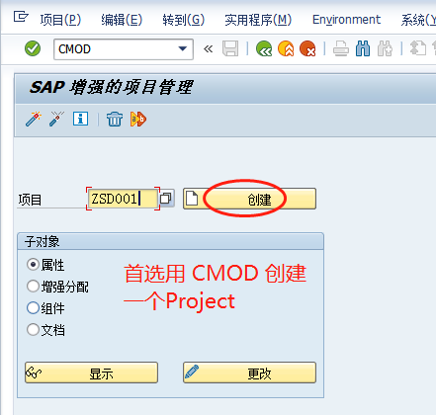This screenshot has height=415, width=436.
Task: Click the trash can Delete icon
Action: click(115, 119)
